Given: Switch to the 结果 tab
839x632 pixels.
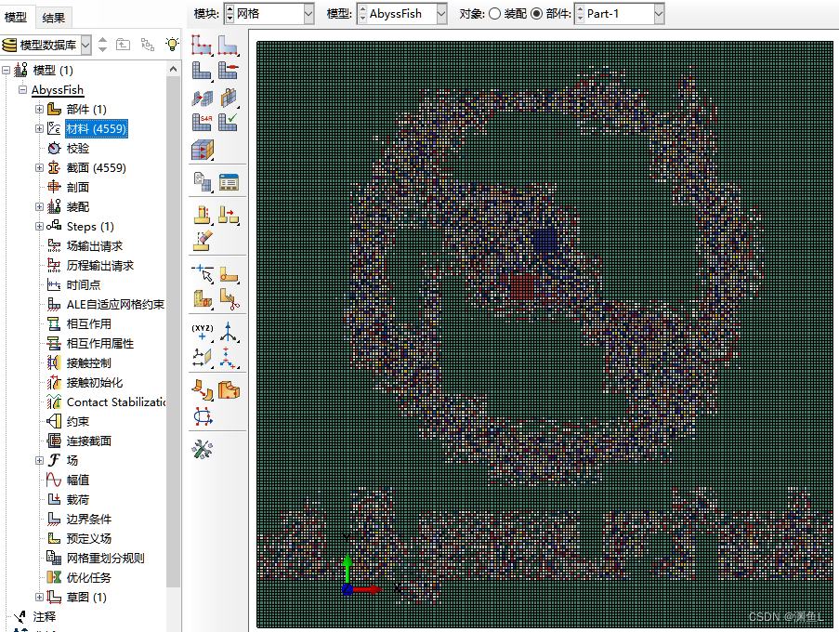Looking at the screenshot, I should [x=54, y=18].
